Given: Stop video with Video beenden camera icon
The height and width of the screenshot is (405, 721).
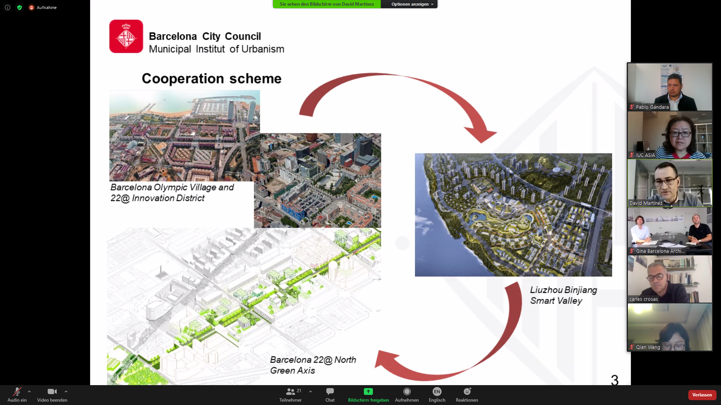Looking at the screenshot, I should click(x=52, y=392).
